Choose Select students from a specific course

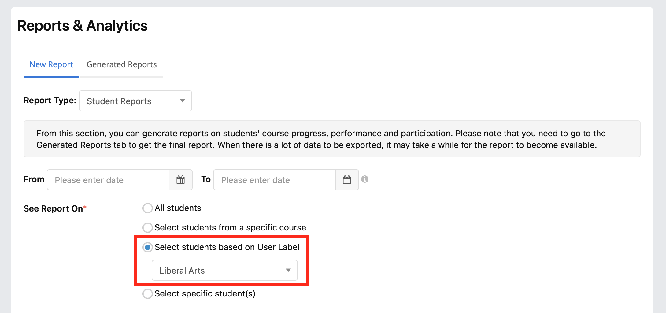click(148, 228)
